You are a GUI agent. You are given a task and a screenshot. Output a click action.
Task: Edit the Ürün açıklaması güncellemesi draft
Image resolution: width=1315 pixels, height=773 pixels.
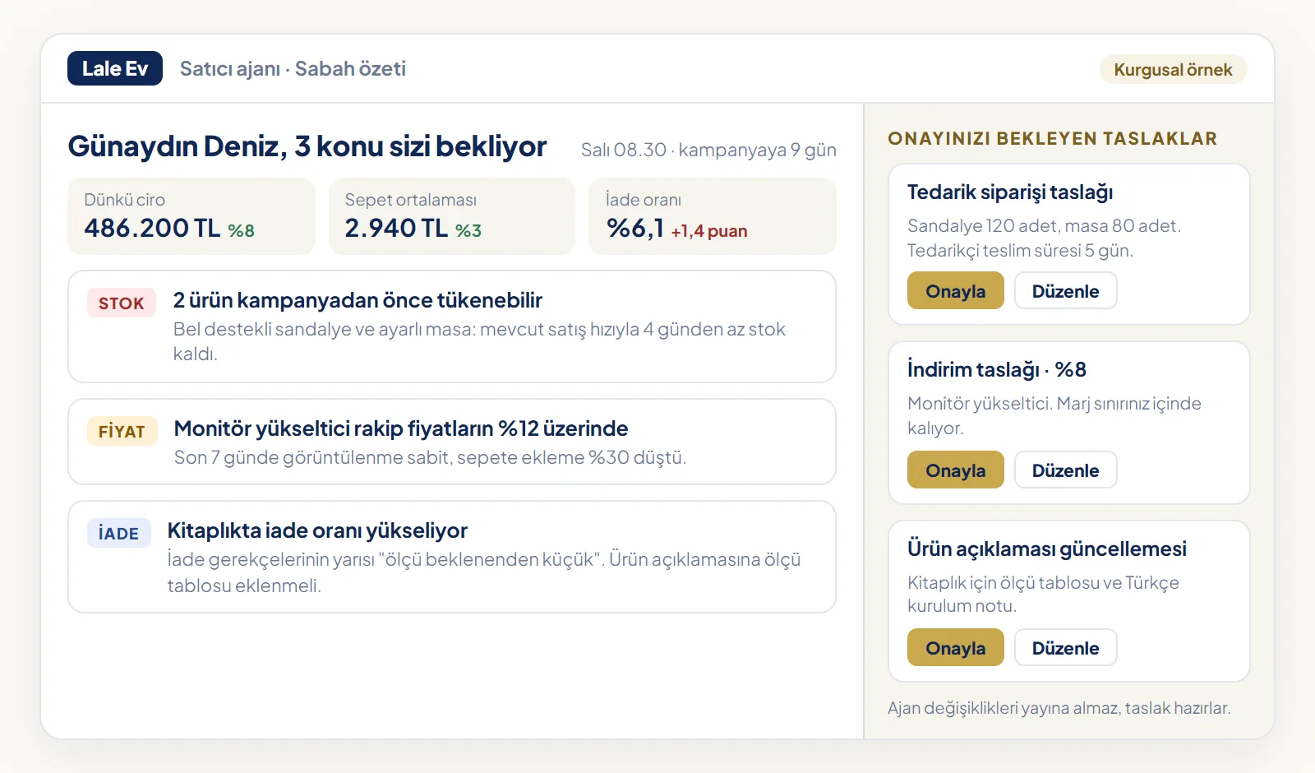1065,647
